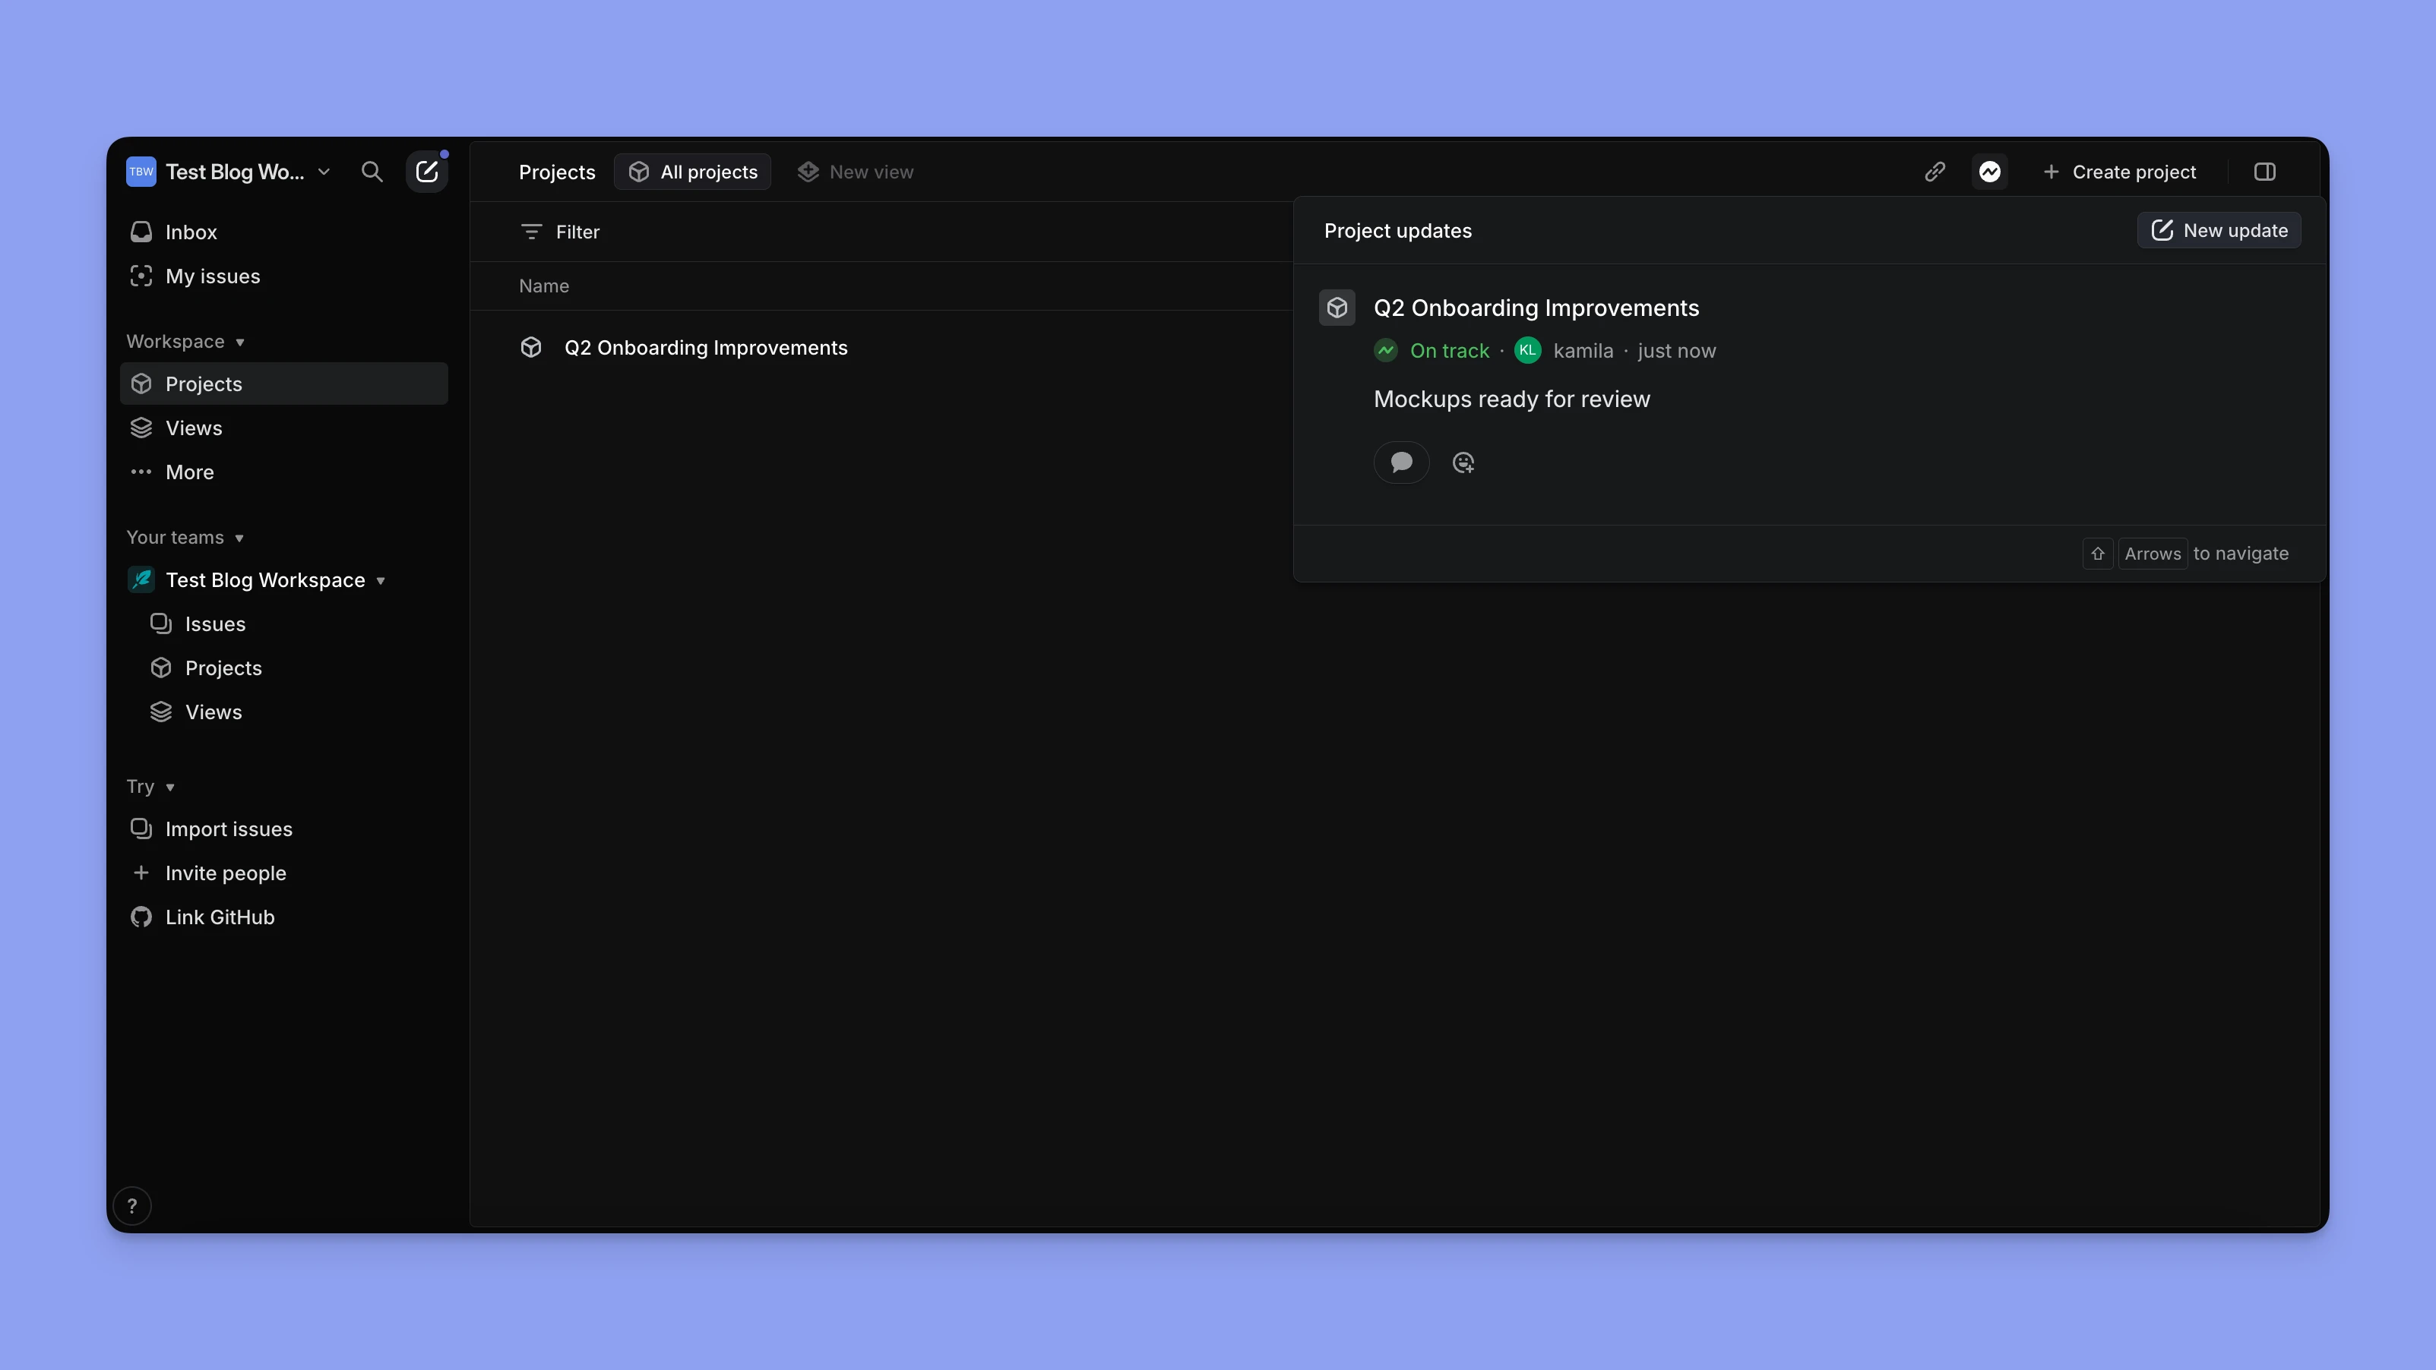Add an emoji reaction to the update
The width and height of the screenshot is (2436, 1370).
(x=1463, y=463)
